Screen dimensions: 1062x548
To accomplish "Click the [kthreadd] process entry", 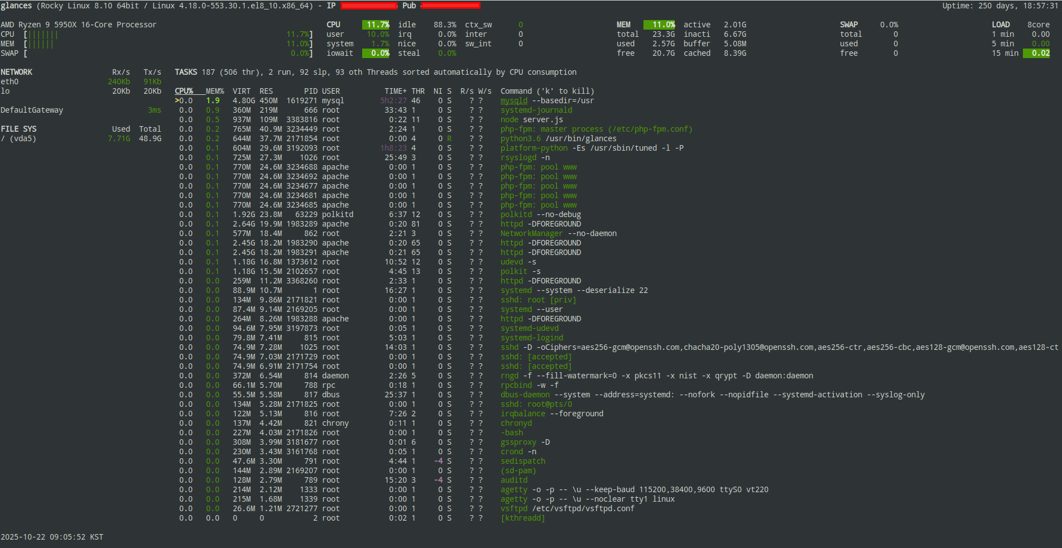I will pyautogui.click(x=522, y=518).
